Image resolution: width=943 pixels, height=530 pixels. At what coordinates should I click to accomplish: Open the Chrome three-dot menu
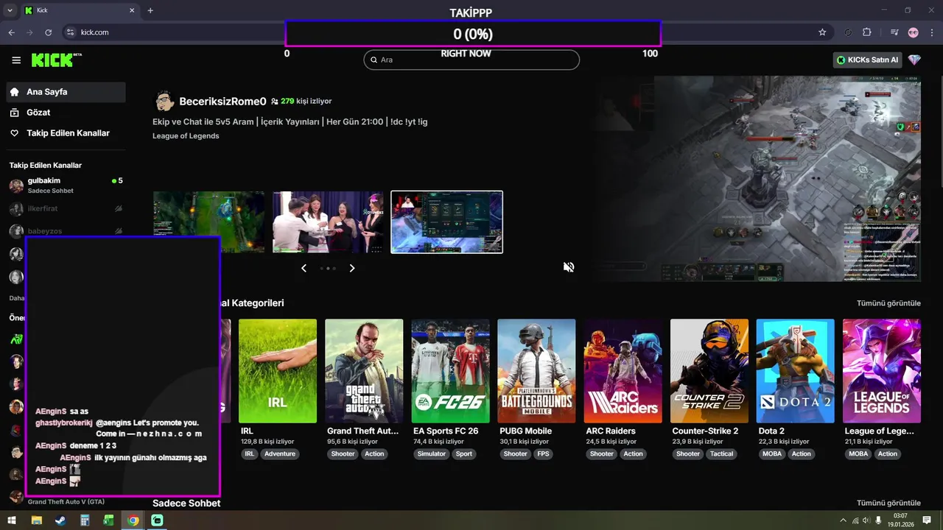pos(931,32)
